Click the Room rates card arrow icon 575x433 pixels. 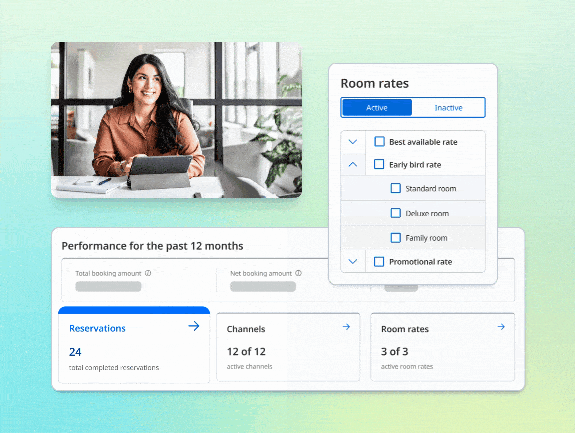[x=501, y=327]
